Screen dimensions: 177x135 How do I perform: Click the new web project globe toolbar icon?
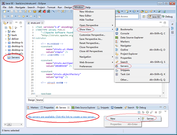tap(127, 11)
